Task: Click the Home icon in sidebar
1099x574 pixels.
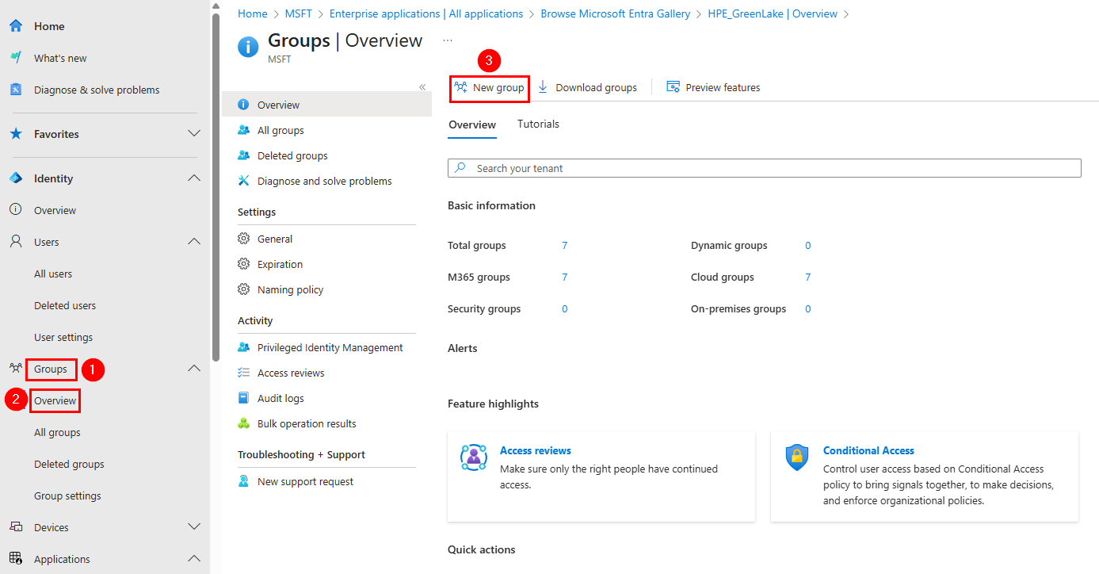Action: pos(16,26)
